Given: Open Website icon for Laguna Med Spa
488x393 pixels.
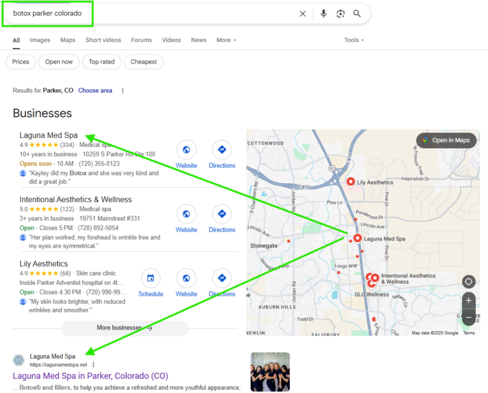Looking at the screenshot, I should click(x=186, y=150).
